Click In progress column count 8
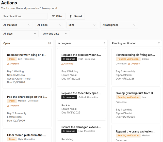Screen dimensions: 163x142 pos(105,43)
